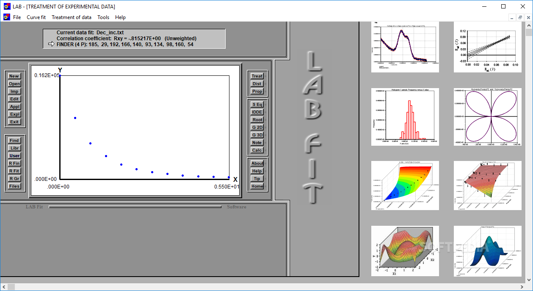Click the IDDE button
The width and height of the screenshot is (533, 291).
(257, 112)
